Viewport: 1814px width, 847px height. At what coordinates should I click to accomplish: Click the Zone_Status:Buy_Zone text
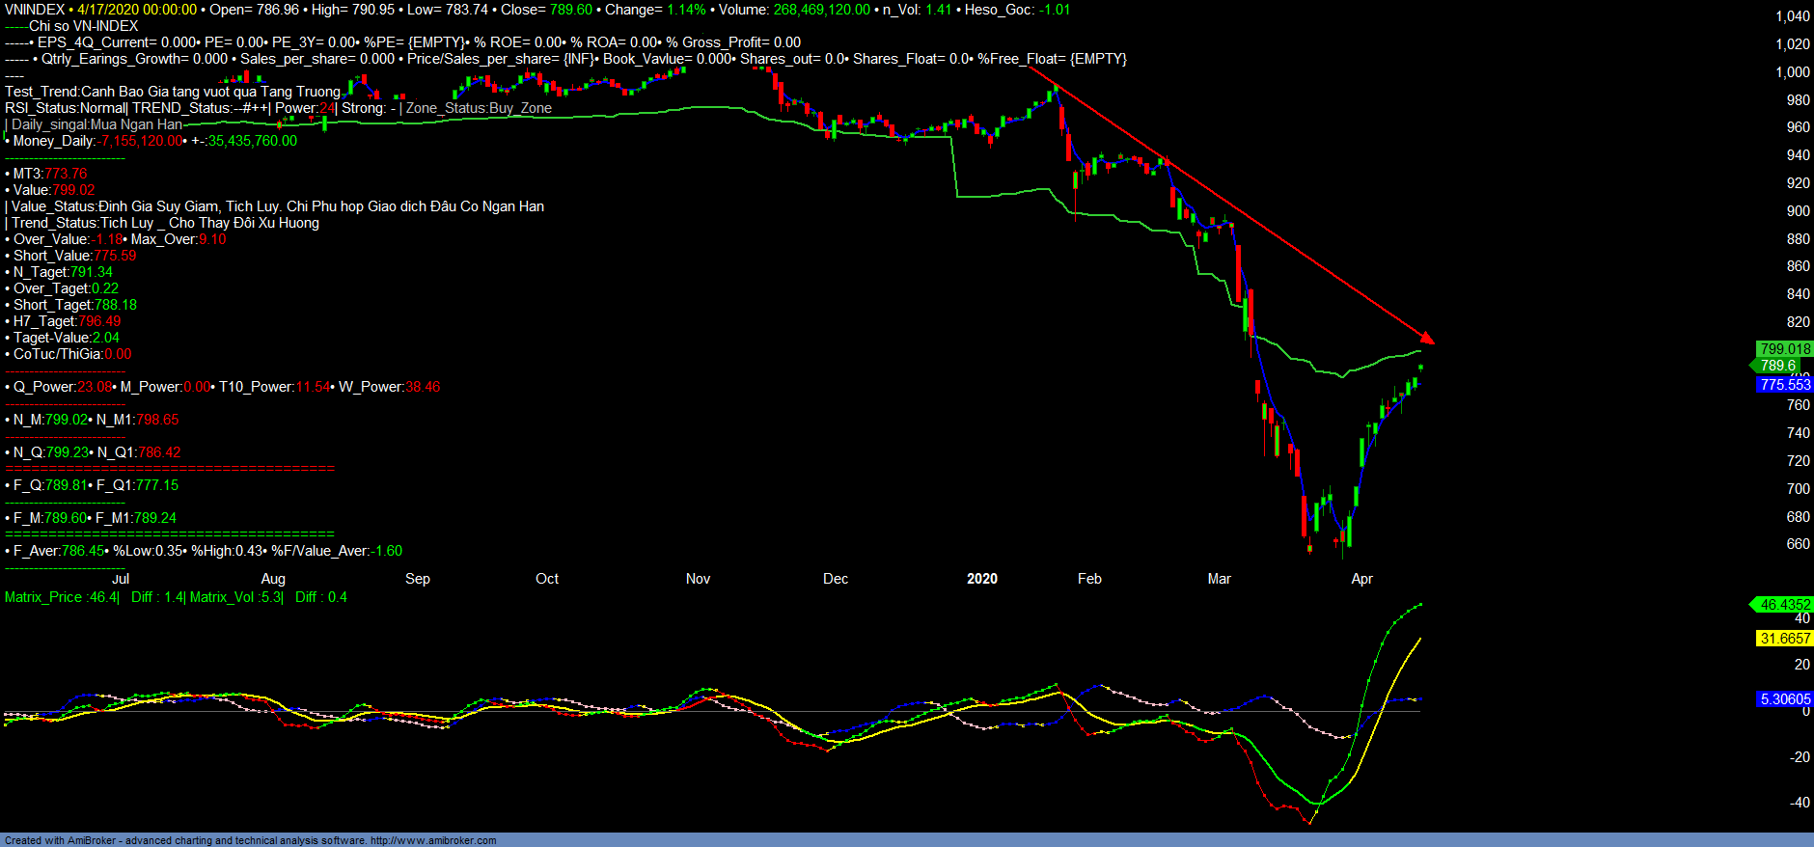coord(479,108)
